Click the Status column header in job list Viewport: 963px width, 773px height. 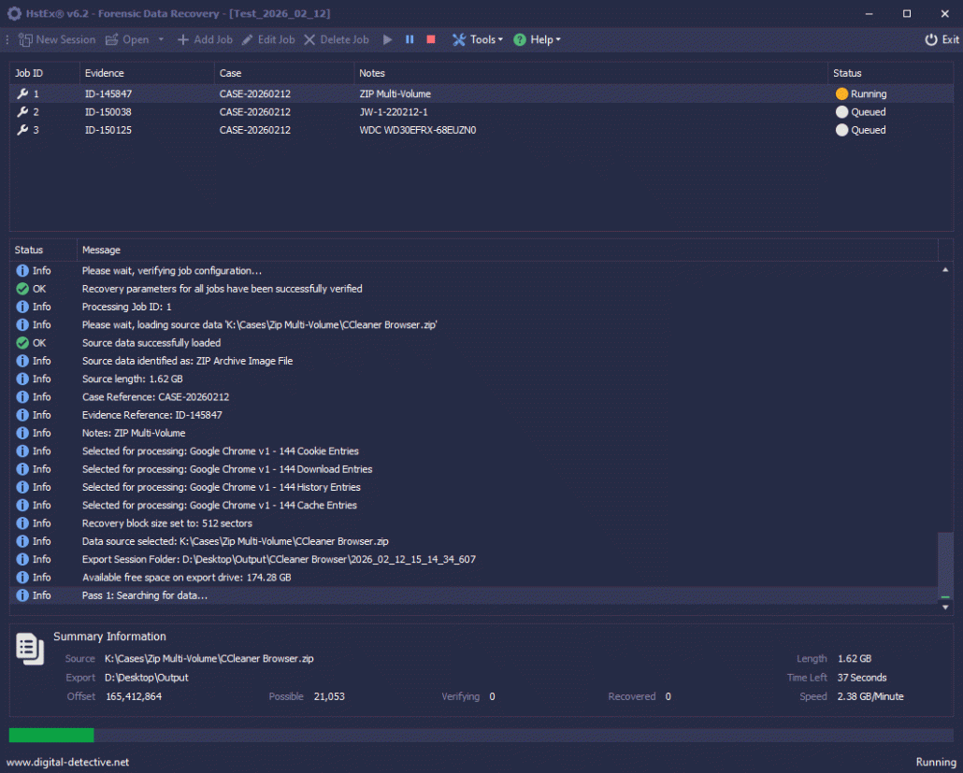coord(847,73)
